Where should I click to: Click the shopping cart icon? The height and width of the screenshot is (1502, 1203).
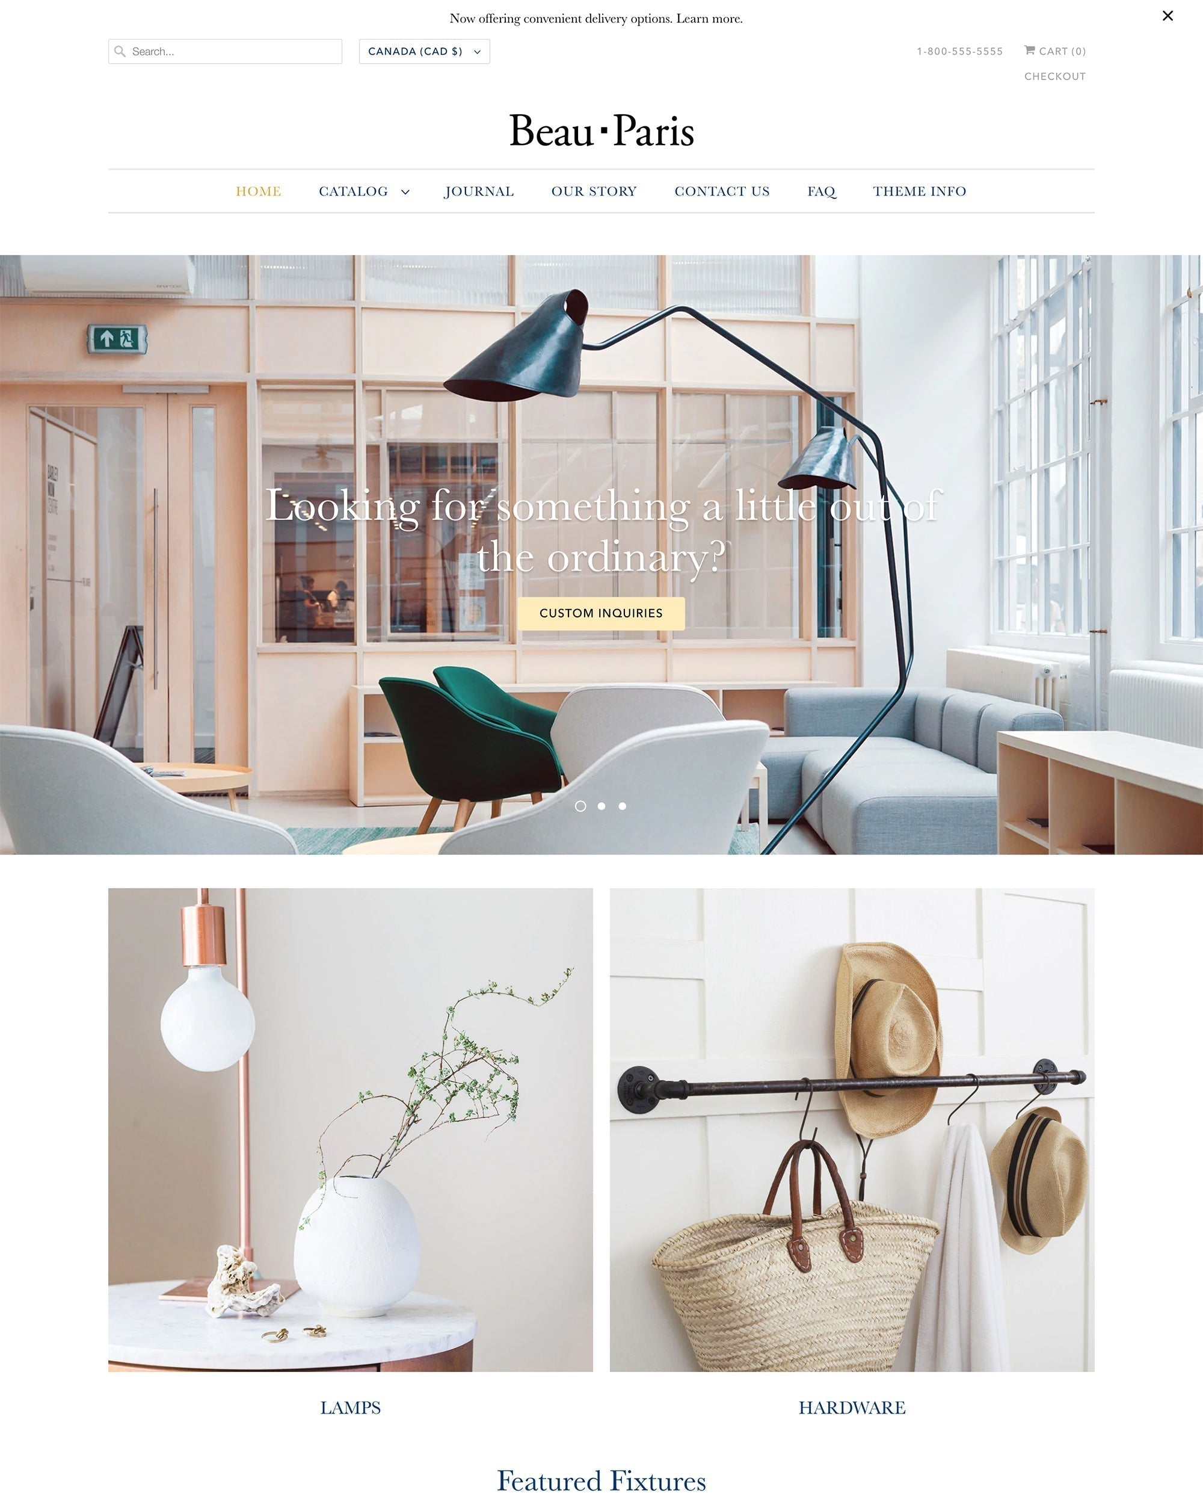(1029, 51)
